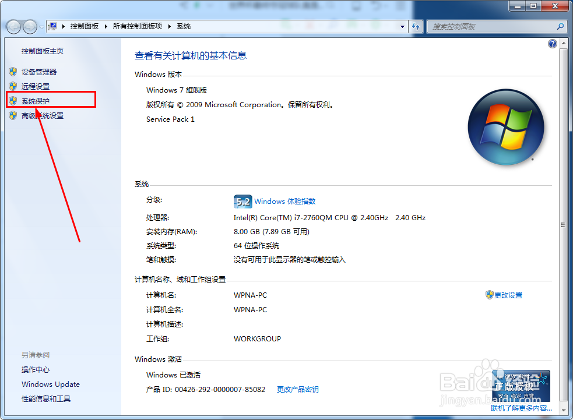Click the Windows 已激活 status text
The height and width of the screenshot is (420, 573).
[173, 375]
